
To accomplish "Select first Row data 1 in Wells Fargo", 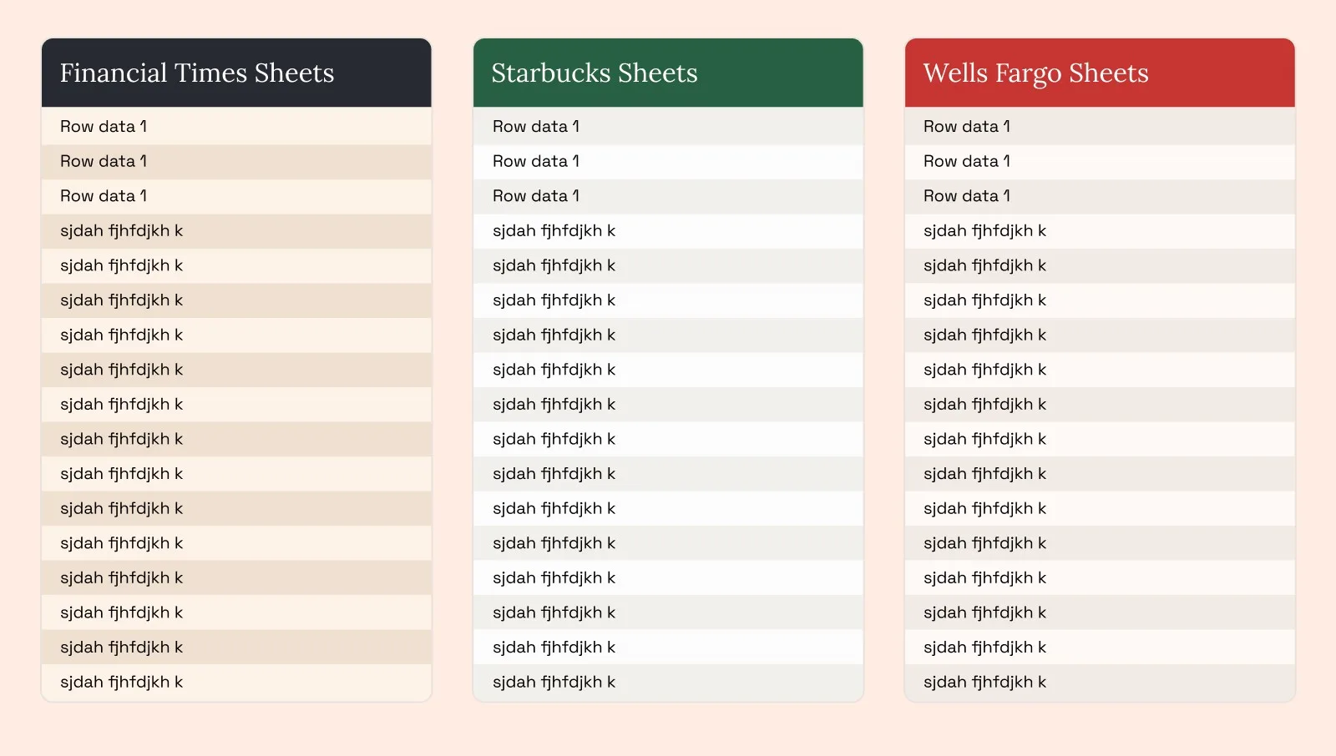I will [1100, 127].
